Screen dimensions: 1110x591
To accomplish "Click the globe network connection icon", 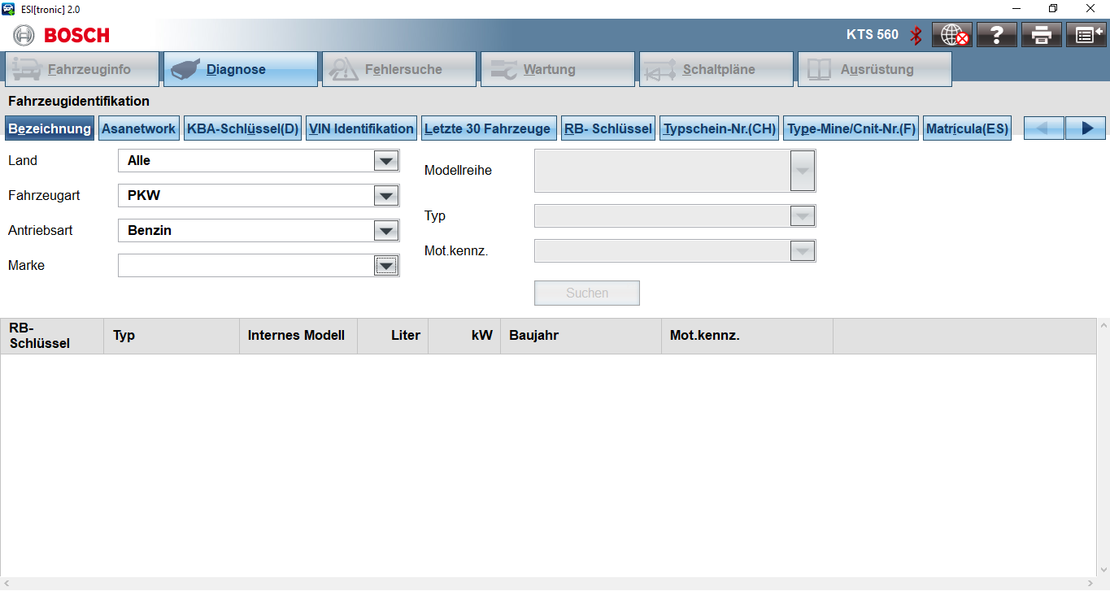I will tap(951, 35).
